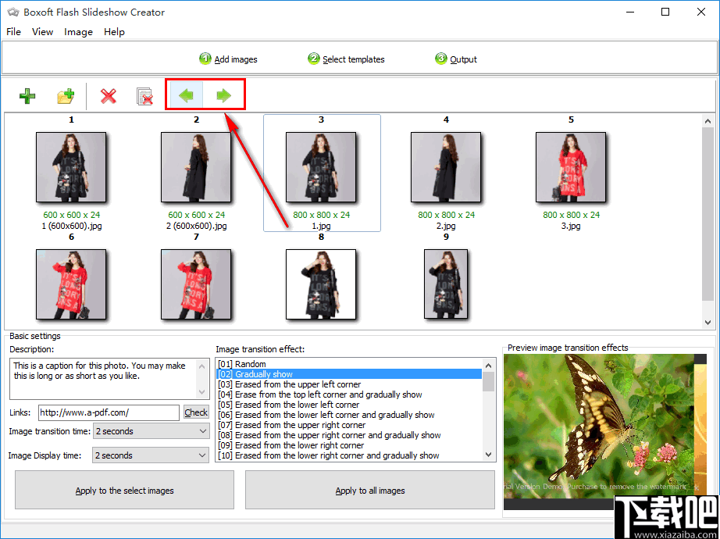The image size is (720, 539).
Task: Click the red X Delete image icon
Action: click(108, 95)
